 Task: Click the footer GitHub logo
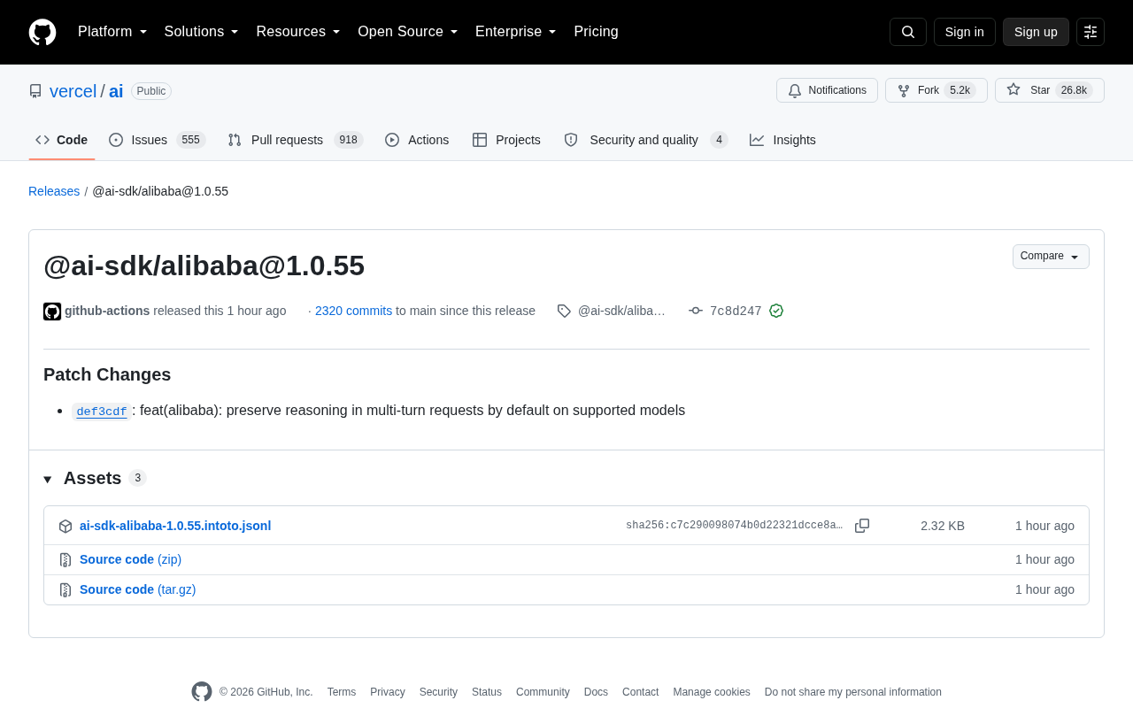[202, 692]
